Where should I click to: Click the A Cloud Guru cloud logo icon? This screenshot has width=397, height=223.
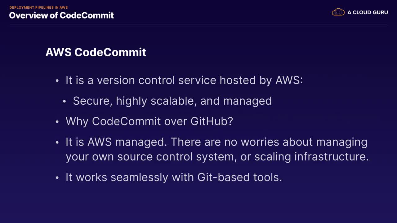click(338, 12)
